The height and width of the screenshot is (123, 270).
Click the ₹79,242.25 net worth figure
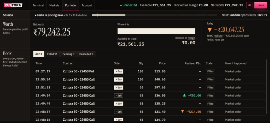52,32
